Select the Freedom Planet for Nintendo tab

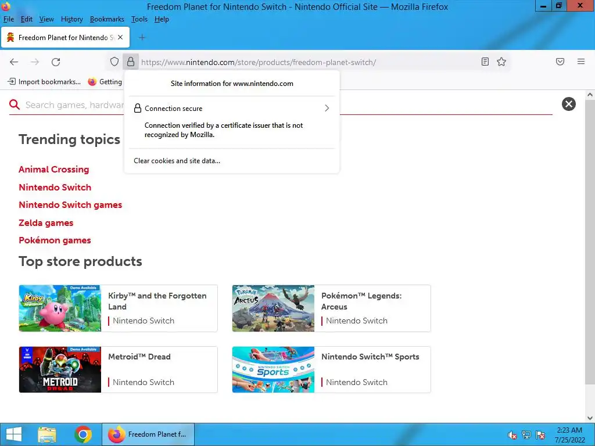[65, 37]
